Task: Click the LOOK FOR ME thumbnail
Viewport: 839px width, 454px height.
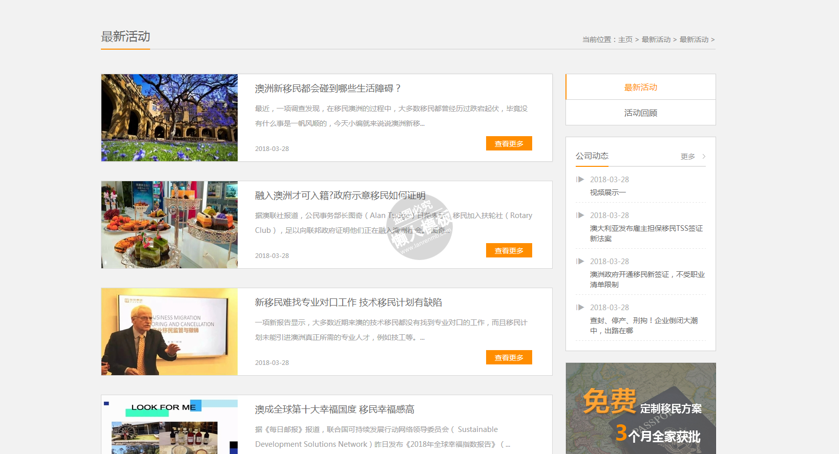Action: (170, 424)
